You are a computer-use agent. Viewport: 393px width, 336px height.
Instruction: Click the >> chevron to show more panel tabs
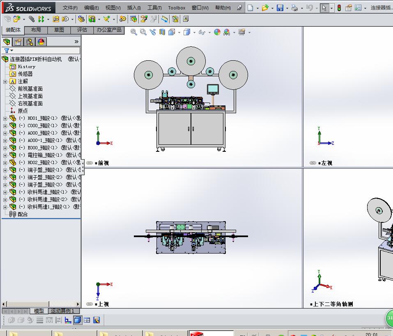click(x=77, y=41)
